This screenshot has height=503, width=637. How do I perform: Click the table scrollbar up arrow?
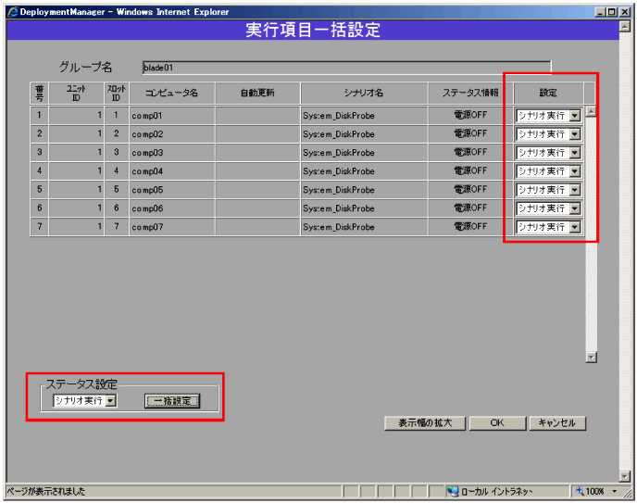591,112
